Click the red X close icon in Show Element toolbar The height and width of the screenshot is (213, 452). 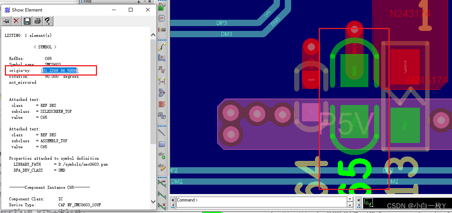[x=16, y=21]
